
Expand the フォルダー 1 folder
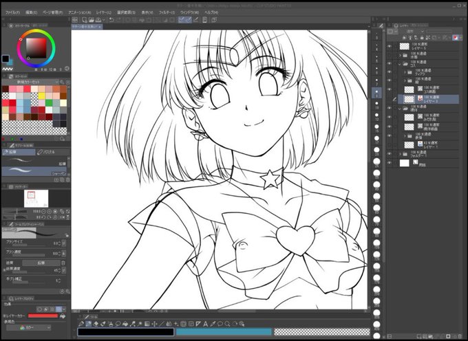(x=400, y=154)
